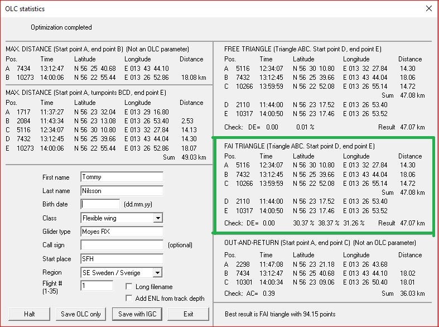The image size is (439, 327).
Task: Open the SE Sweden / Sverige combo box
Action: coord(122,272)
